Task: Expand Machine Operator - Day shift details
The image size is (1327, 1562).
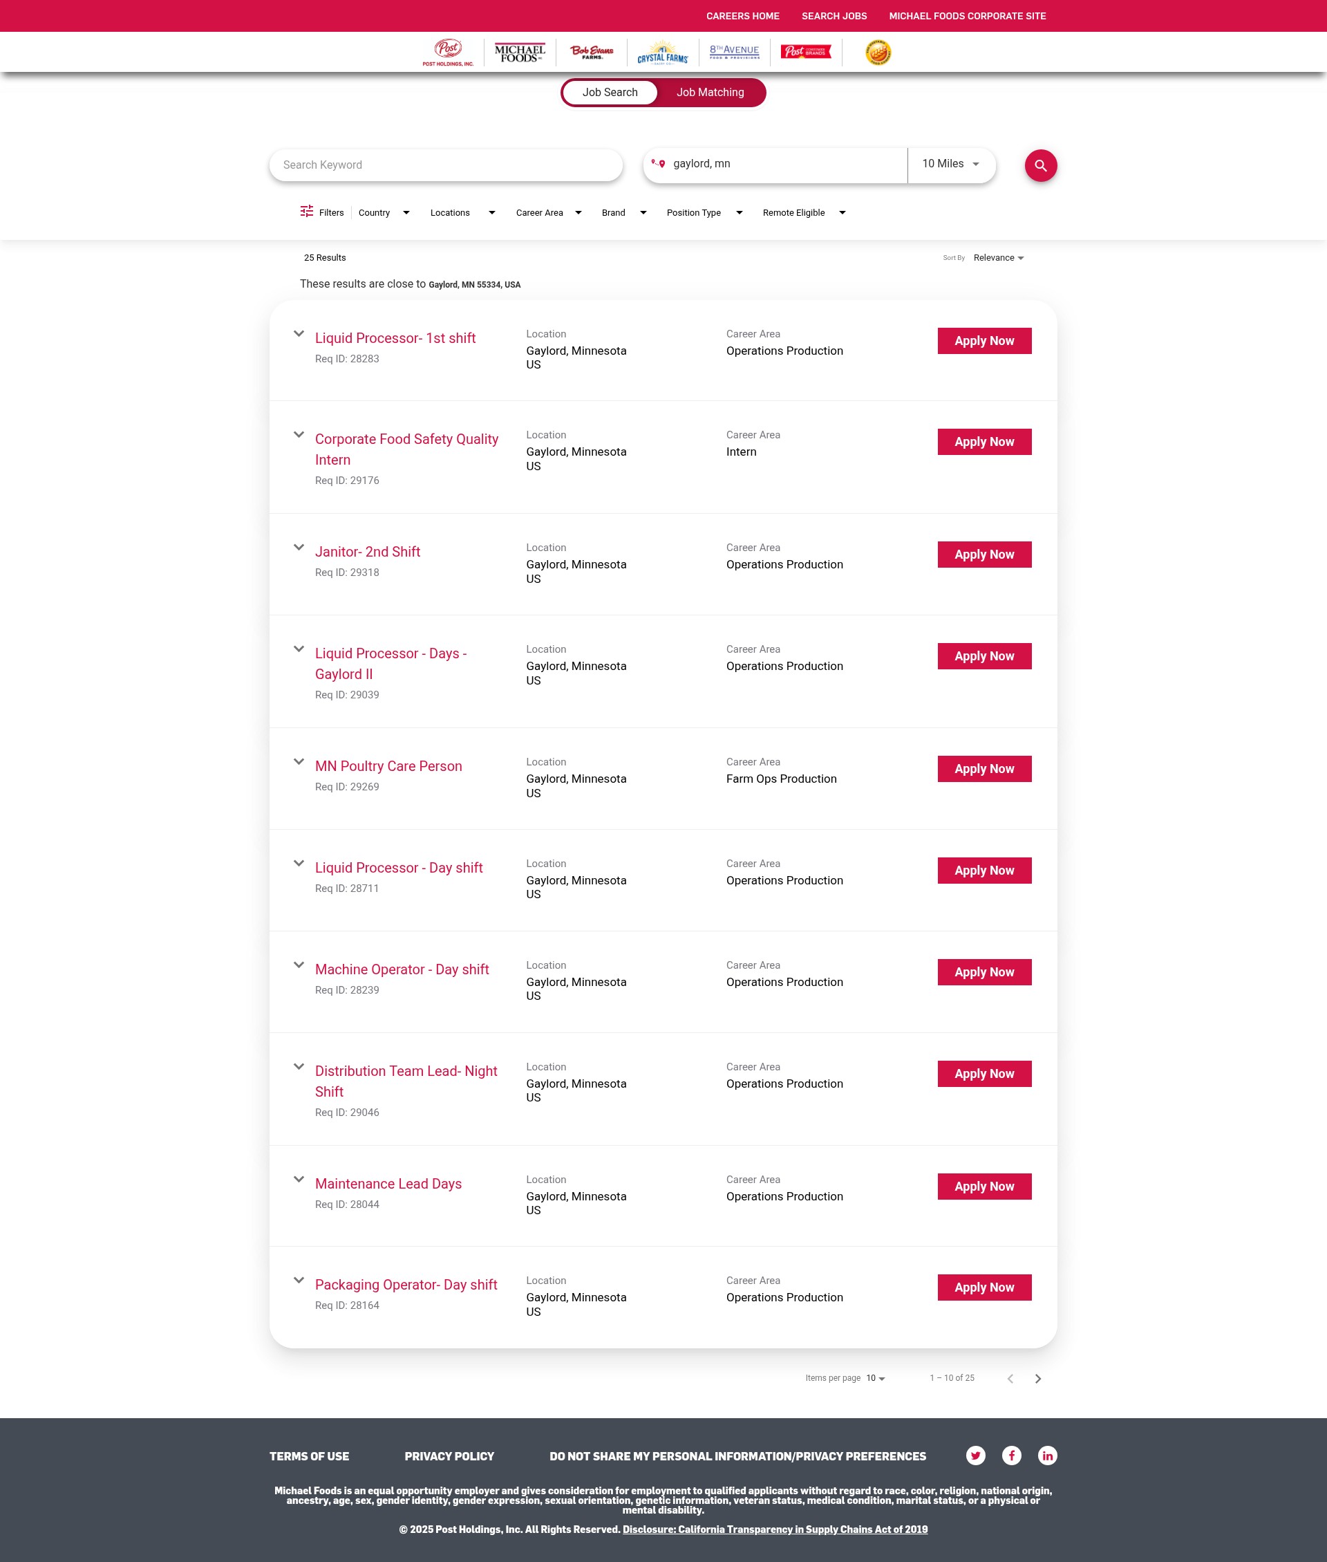Action: (x=299, y=965)
